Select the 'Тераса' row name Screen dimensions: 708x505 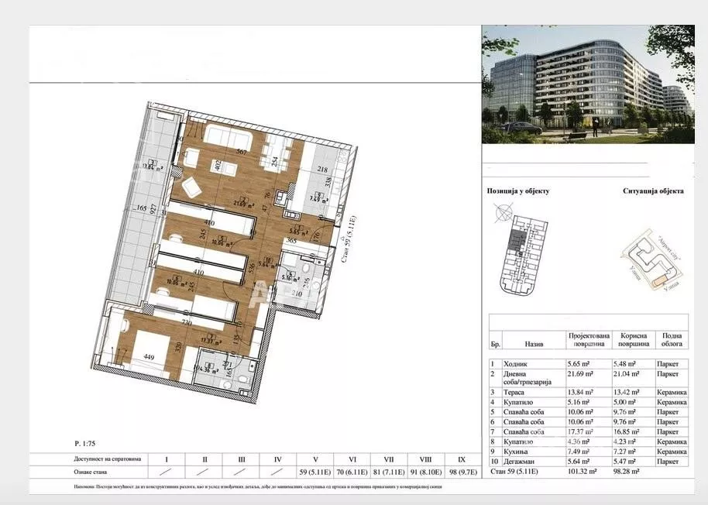click(x=514, y=393)
